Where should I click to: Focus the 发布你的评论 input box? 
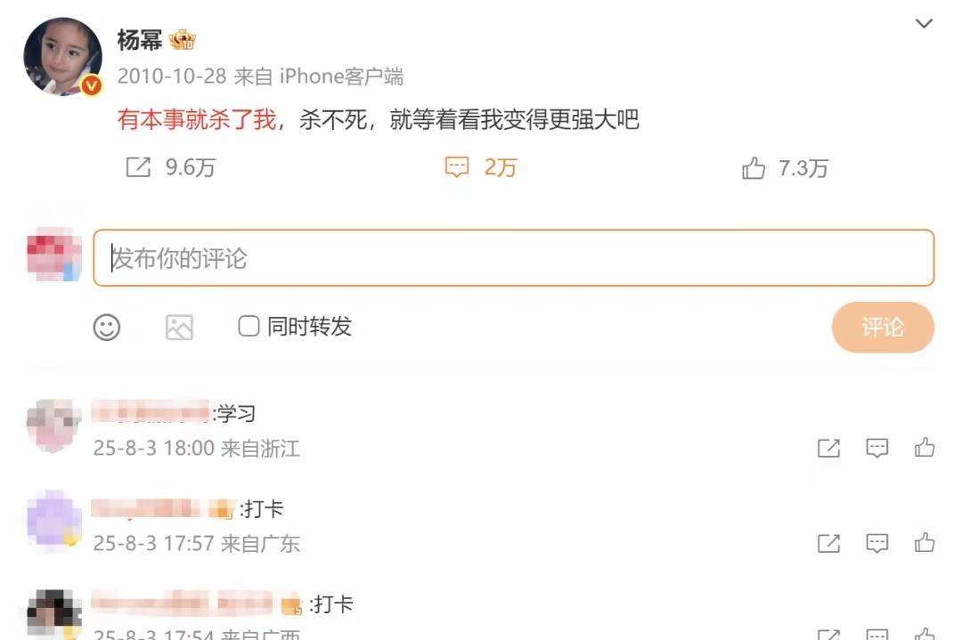coord(514,257)
